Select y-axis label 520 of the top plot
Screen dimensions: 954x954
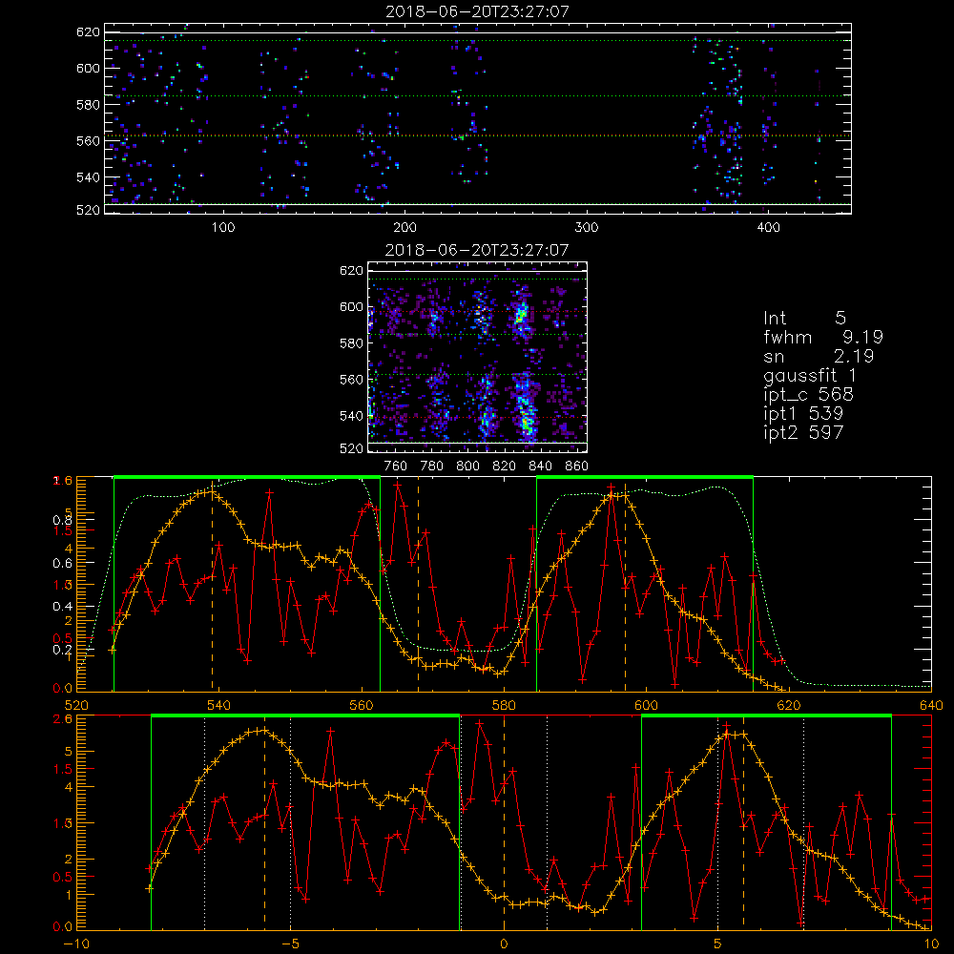click(x=88, y=210)
